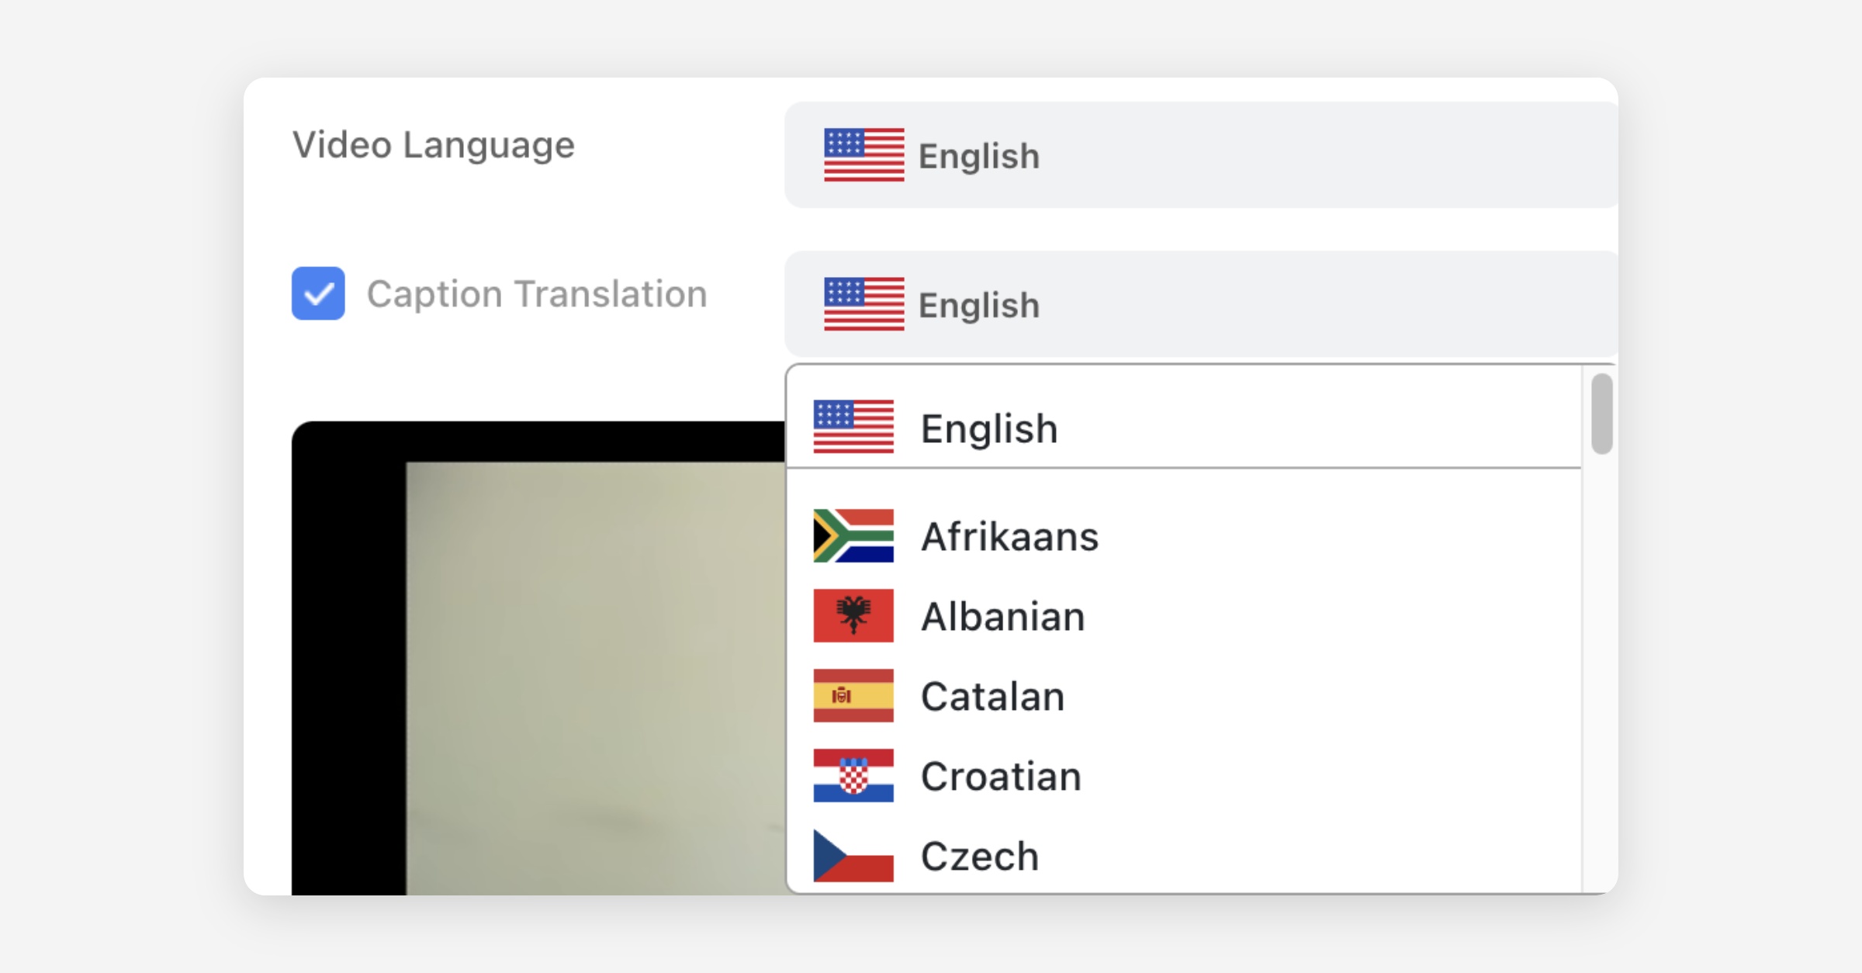Click the US flag in Video Language field
This screenshot has width=1862, height=973.
864,155
